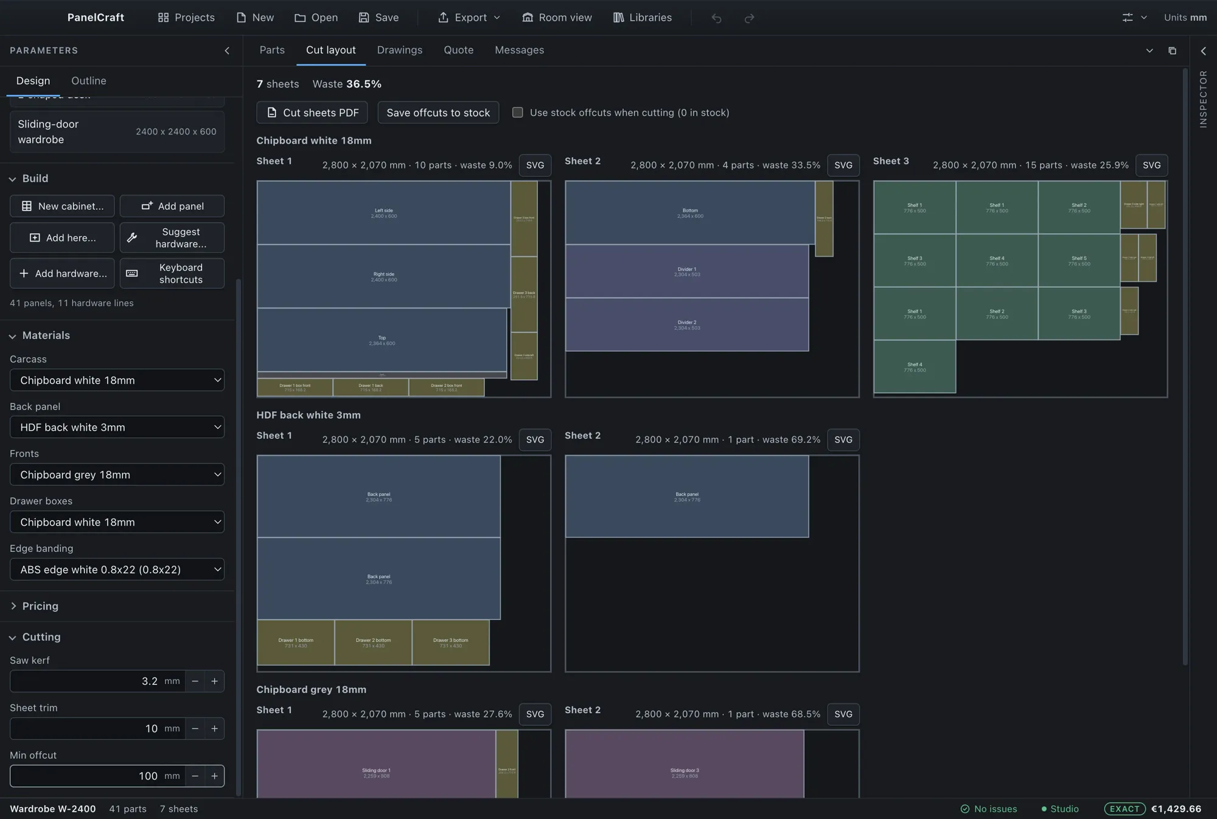Click New cabinet button
The width and height of the screenshot is (1217, 819).
[x=62, y=206]
